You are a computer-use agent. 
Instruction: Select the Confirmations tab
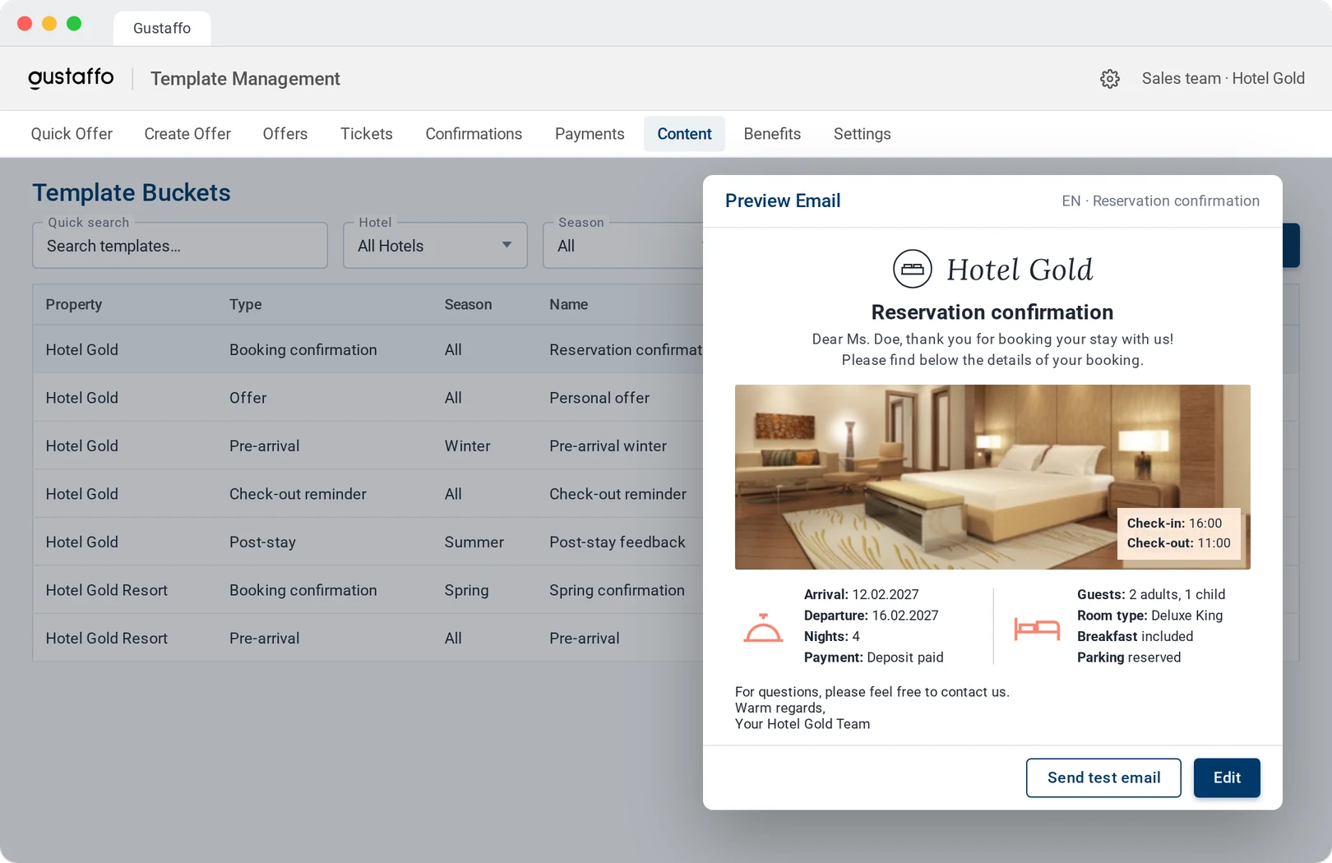coord(474,134)
